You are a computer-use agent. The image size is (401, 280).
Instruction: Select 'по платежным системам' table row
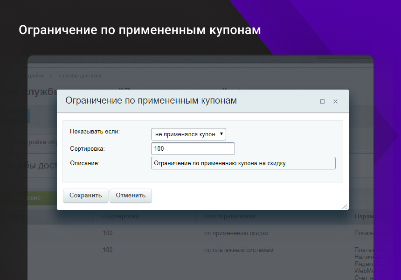(238, 250)
